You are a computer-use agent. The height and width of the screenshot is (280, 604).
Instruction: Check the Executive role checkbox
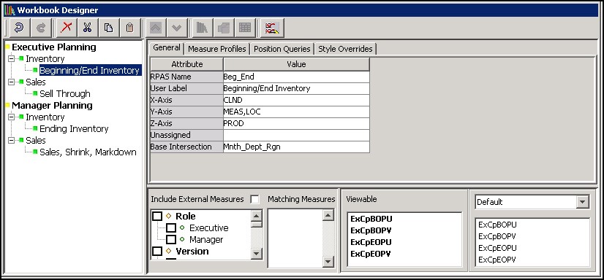click(x=171, y=228)
